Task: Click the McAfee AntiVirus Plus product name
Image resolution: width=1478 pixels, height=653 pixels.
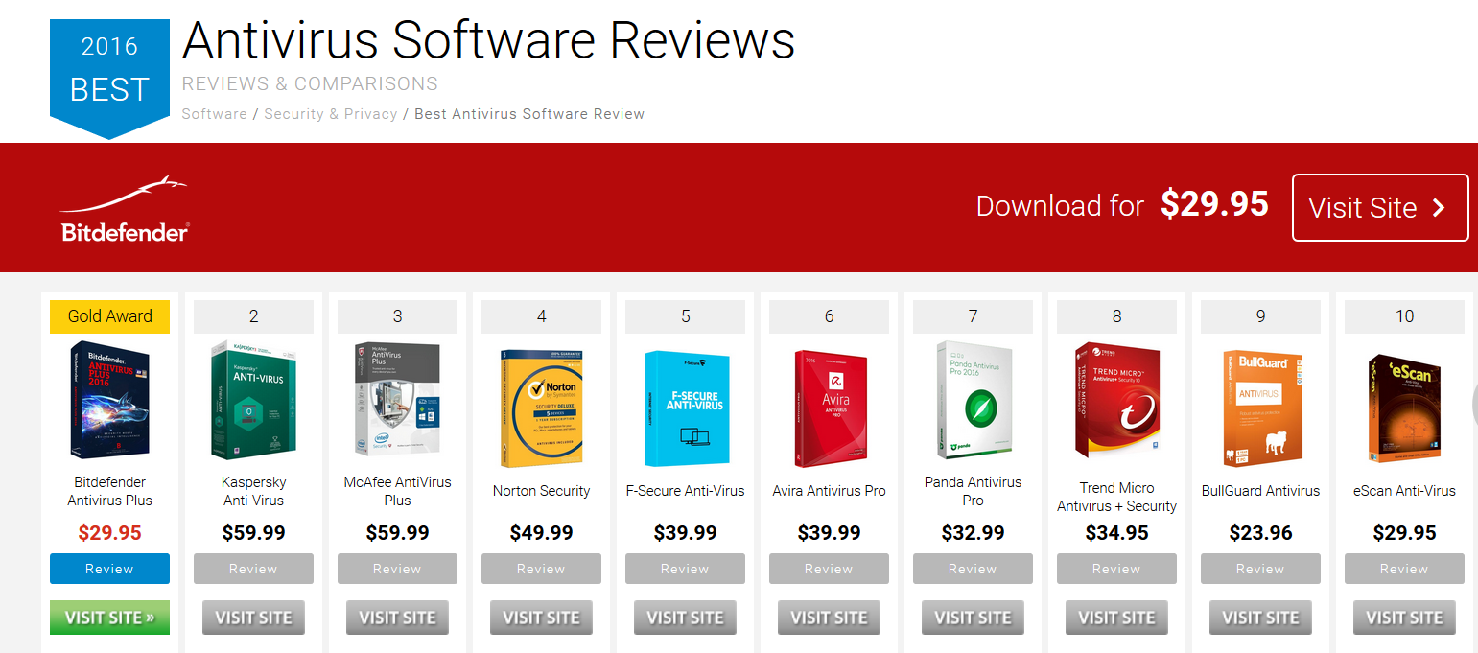Action: [x=397, y=491]
